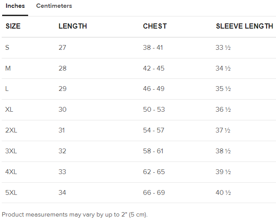Viewport: 276px width, 223px height.
Task: Click the L size label
Action: pyautogui.click(x=7, y=89)
